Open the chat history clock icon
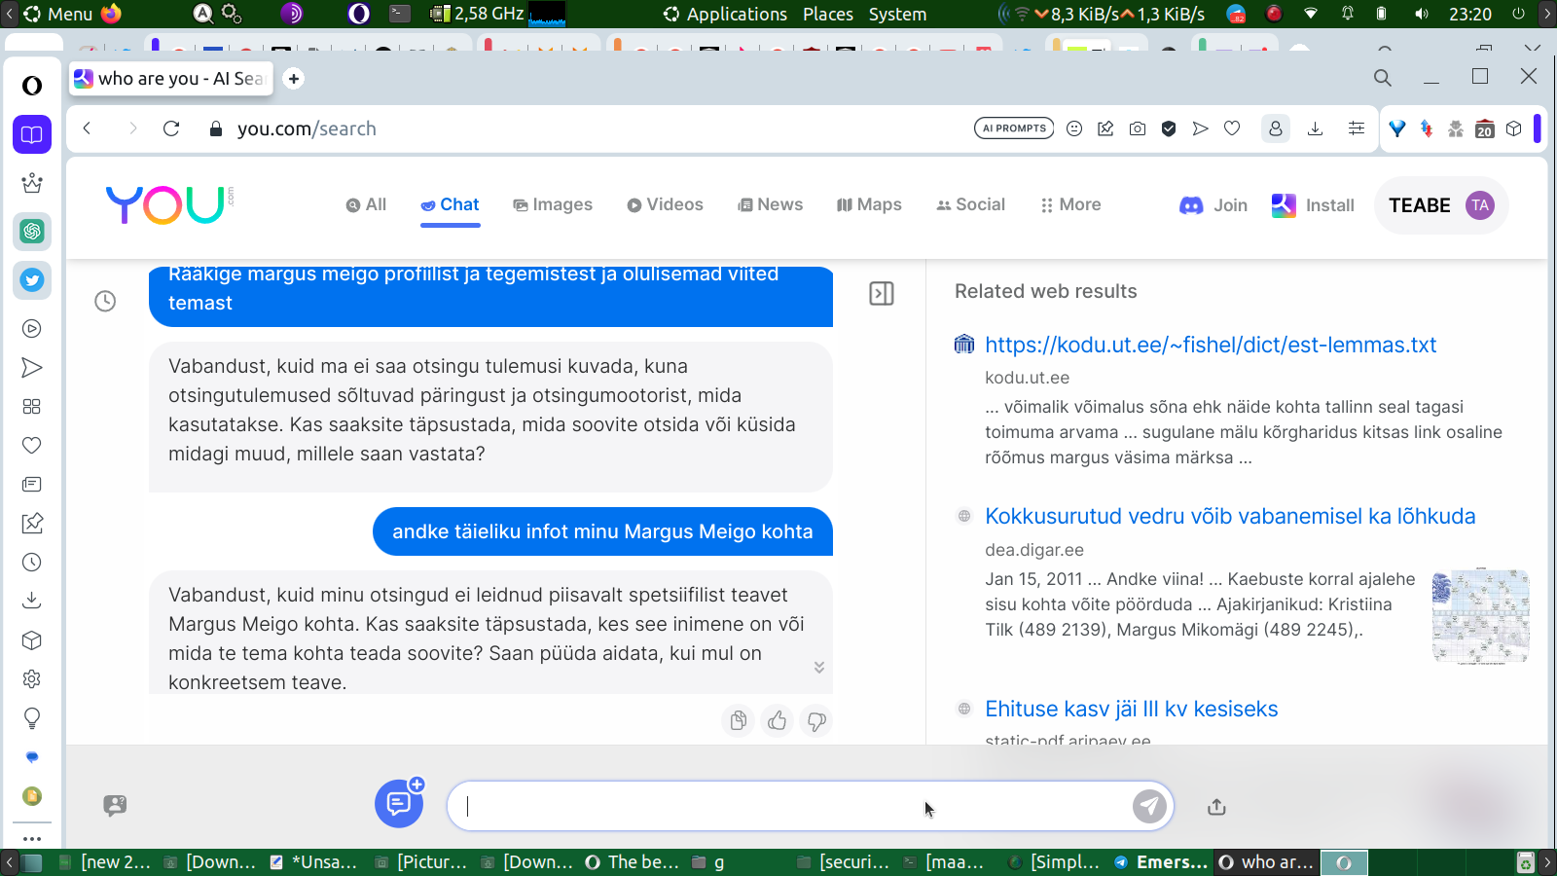 click(105, 302)
